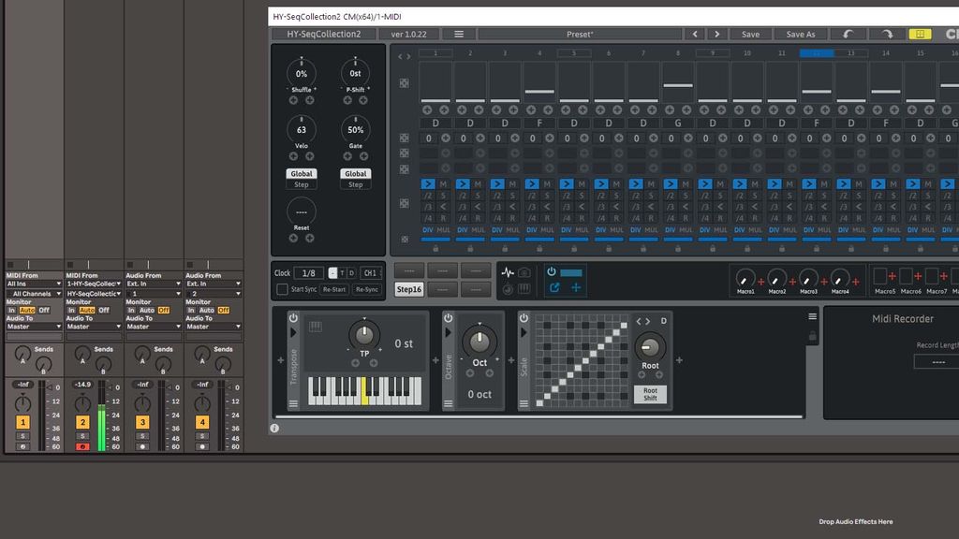Open the CH1 MIDI channel selector
This screenshot has width=959, height=539.
click(370, 273)
